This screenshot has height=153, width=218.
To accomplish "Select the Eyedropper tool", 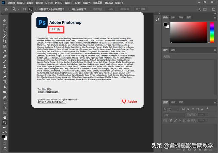I will point(4,51).
